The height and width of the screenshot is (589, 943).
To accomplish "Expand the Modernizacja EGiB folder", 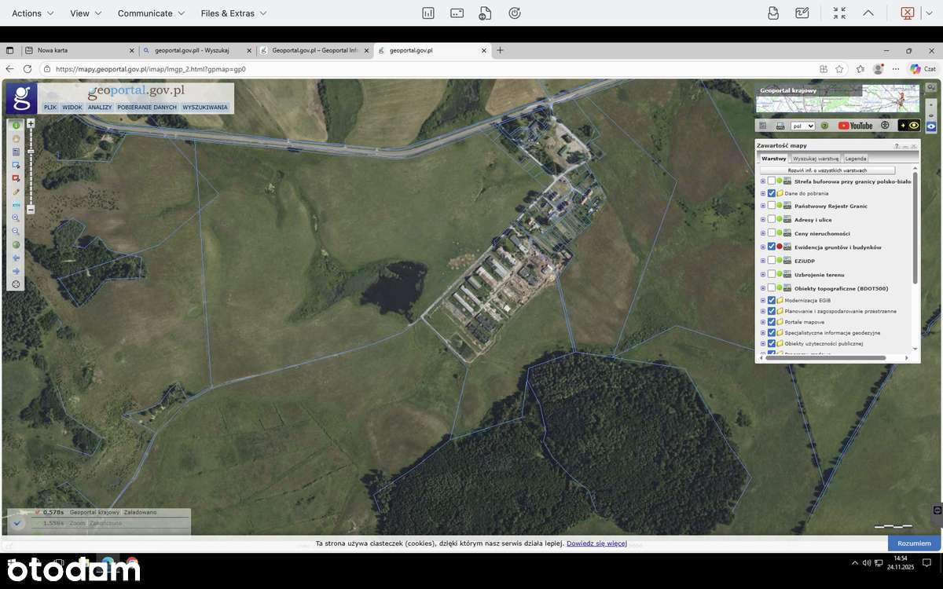I will 763,300.
